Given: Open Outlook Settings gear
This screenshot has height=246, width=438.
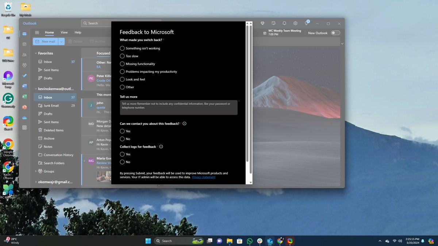Looking at the screenshot, I should [x=295, y=23].
